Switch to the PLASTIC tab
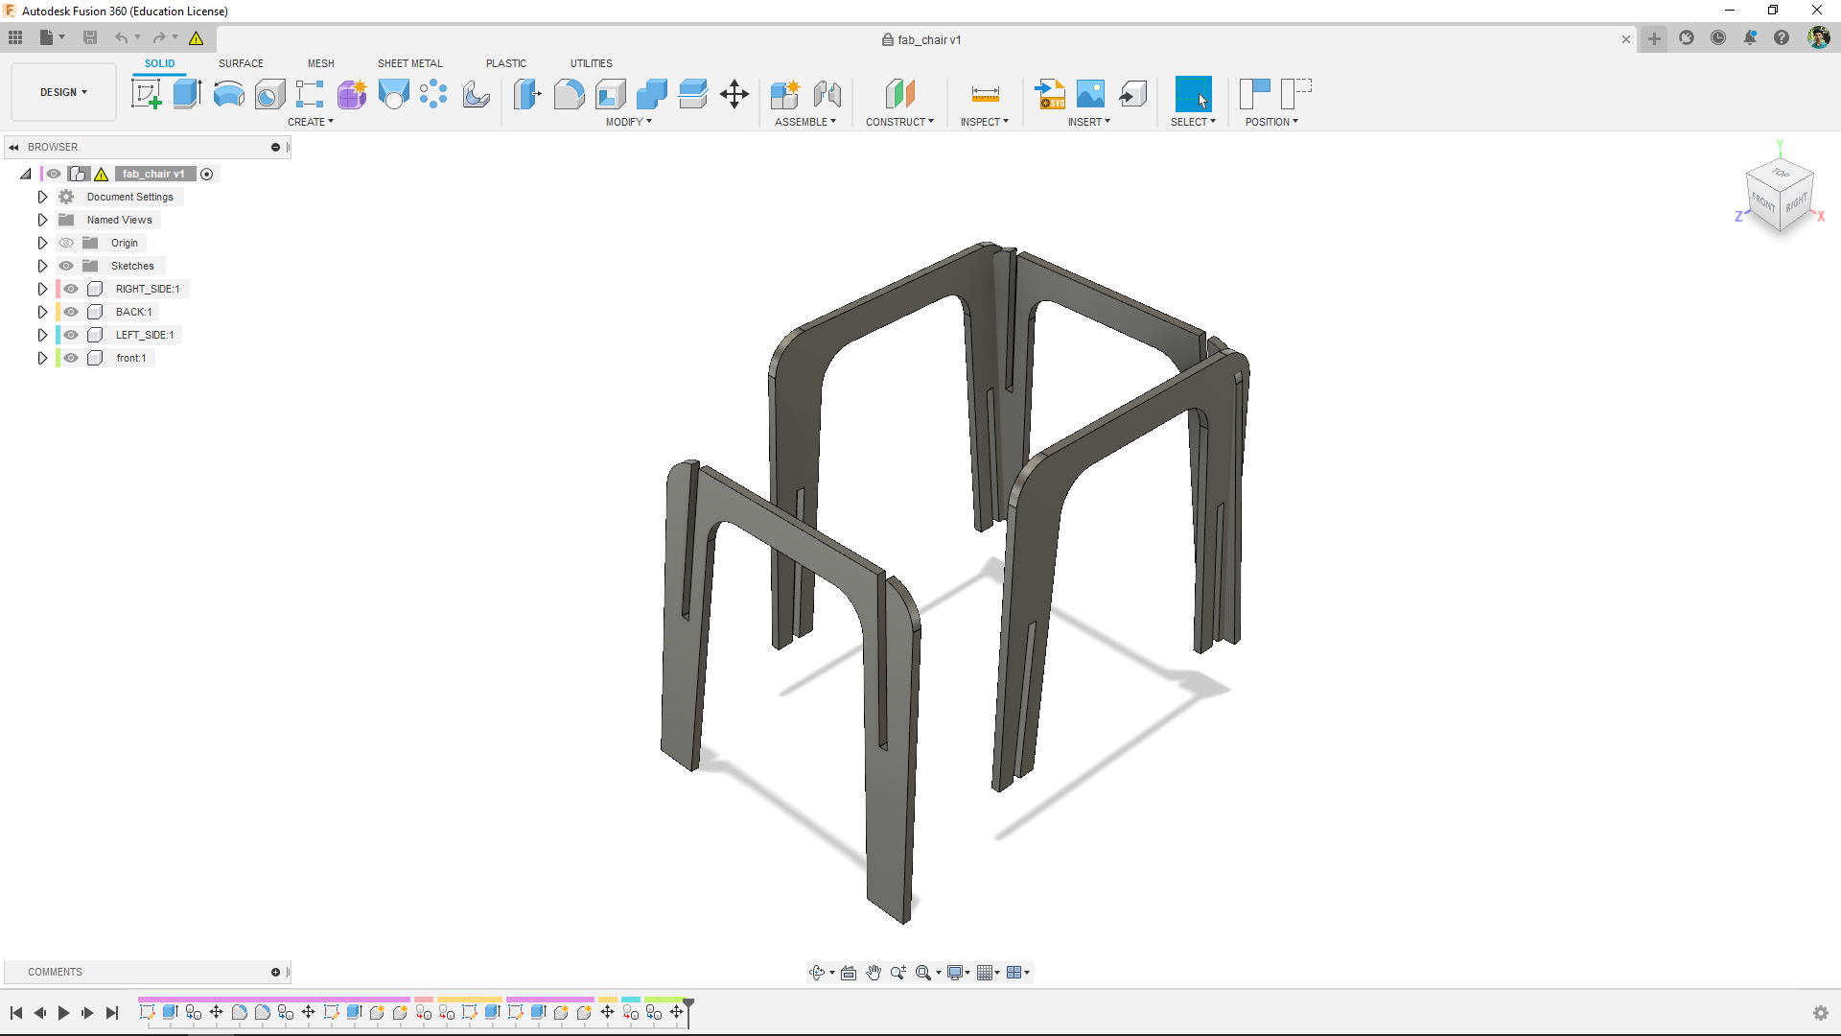 point(506,63)
